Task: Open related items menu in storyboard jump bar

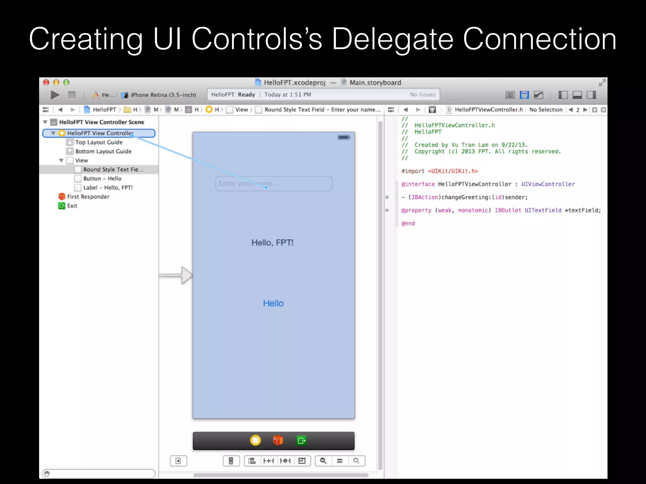Action: tap(46, 110)
